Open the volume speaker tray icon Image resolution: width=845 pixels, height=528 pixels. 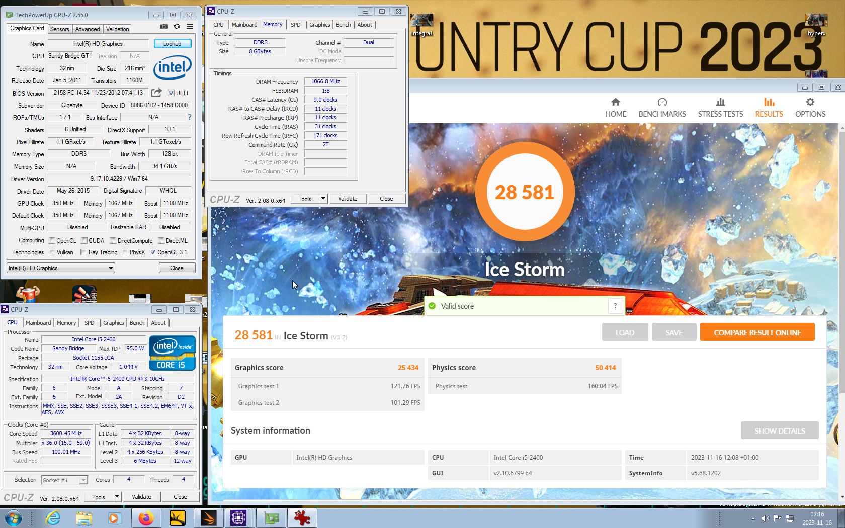click(765, 518)
